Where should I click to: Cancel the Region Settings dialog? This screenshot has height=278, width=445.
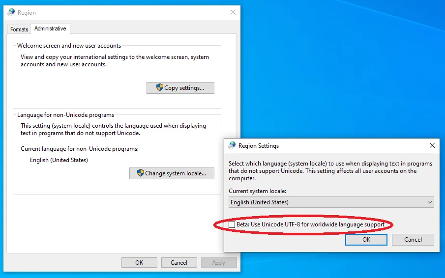[x=413, y=240]
